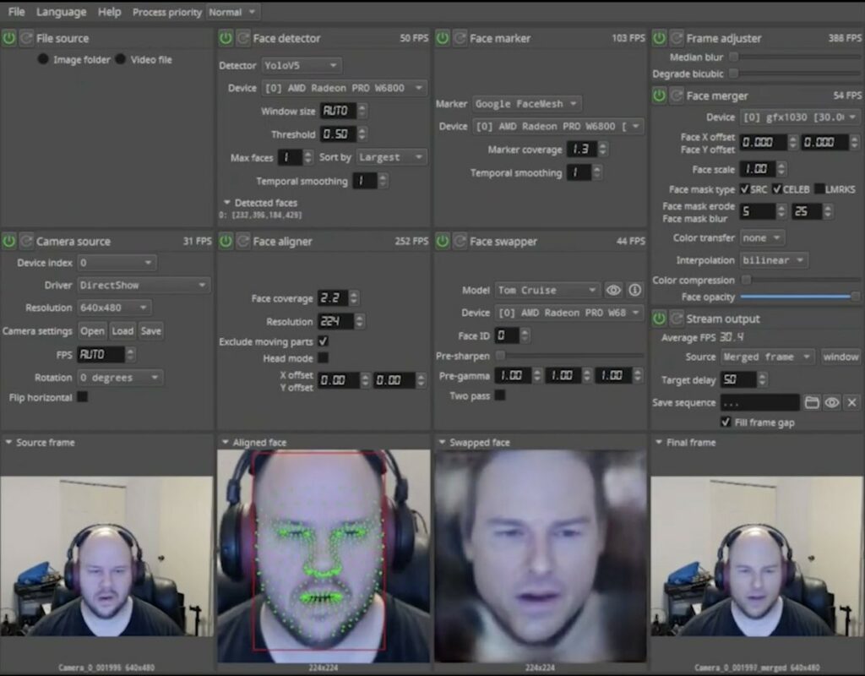Adjust the Face opacity slider
This screenshot has height=676, width=865.
tap(799, 297)
